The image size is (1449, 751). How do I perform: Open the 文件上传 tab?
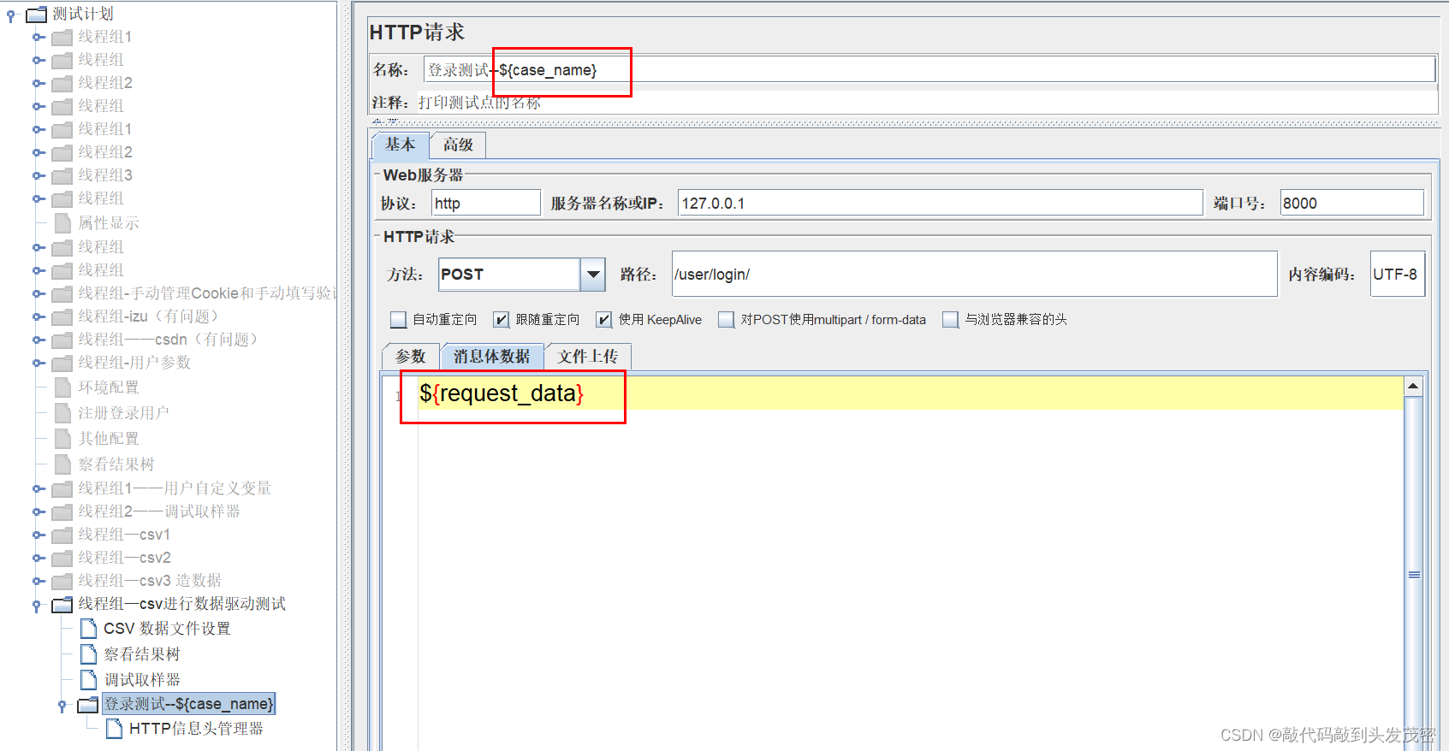click(x=588, y=357)
